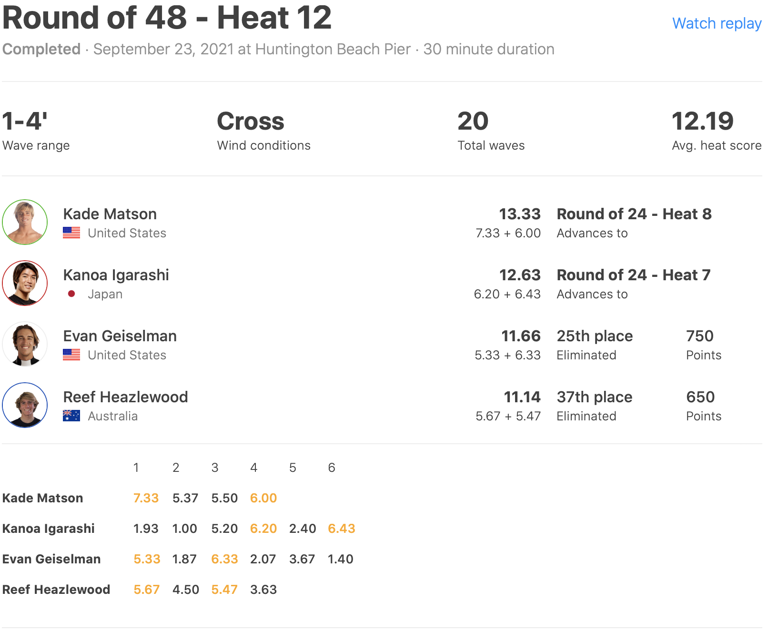Click Evan Geiselman's 6.33 wave score

coord(224,559)
